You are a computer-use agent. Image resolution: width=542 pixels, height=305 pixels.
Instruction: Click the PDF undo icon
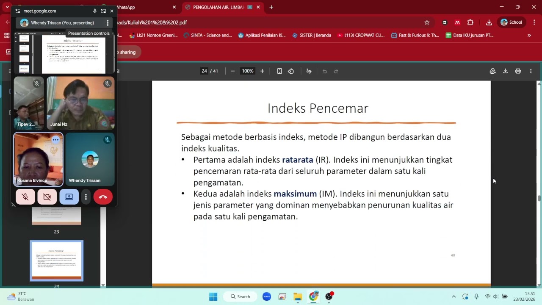pyautogui.click(x=325, y=71)
